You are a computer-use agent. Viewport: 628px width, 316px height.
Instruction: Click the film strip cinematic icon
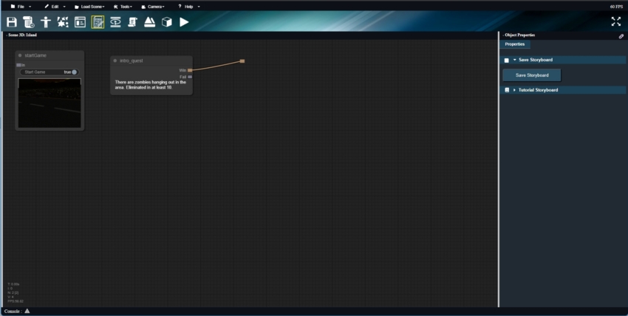click(x=115, y=22)
